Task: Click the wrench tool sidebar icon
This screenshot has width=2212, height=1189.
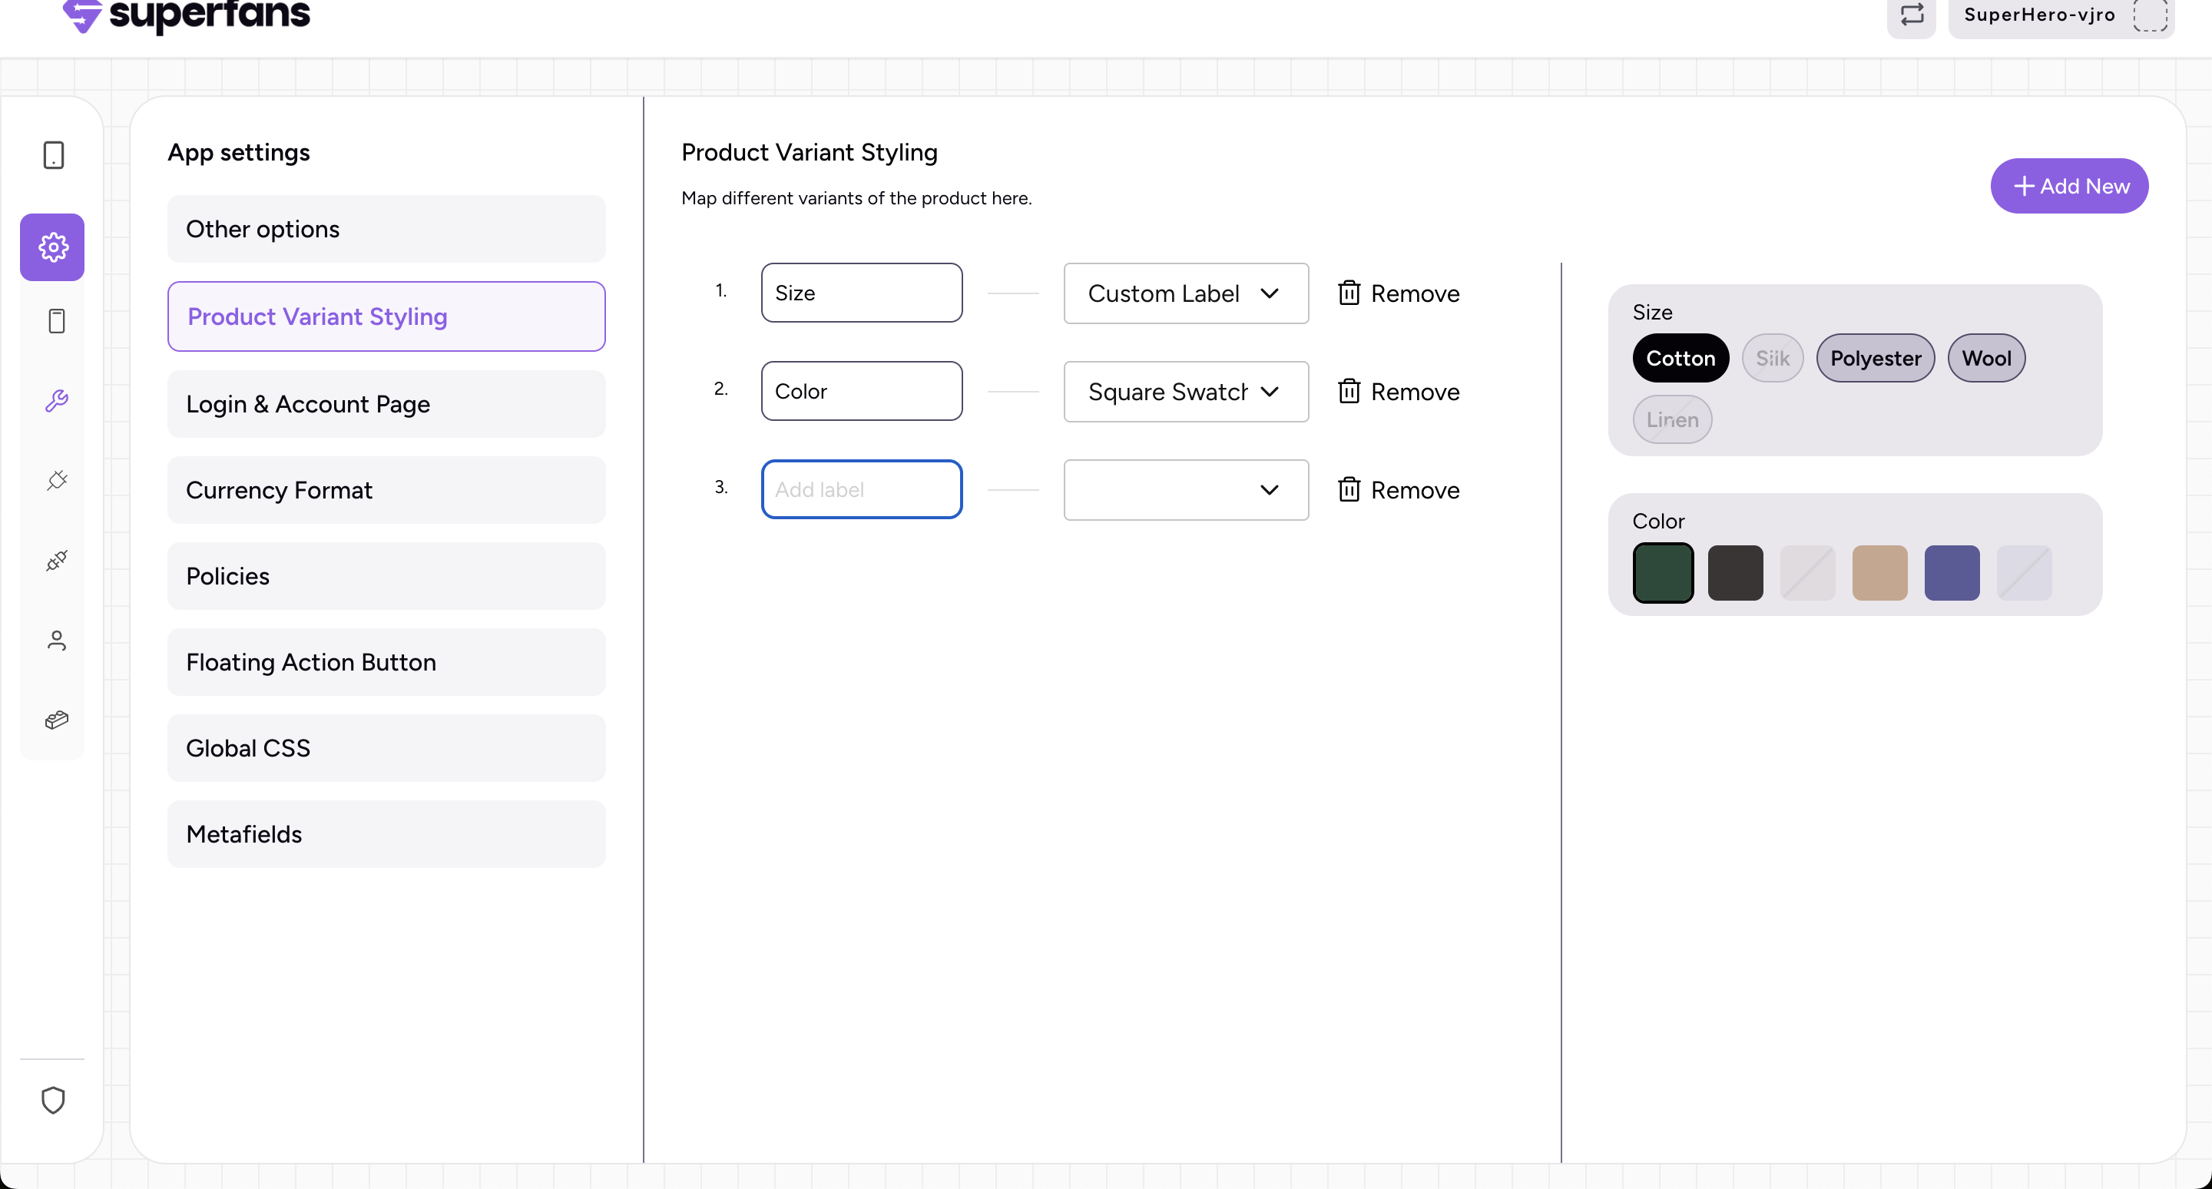Action: [57, 400]
